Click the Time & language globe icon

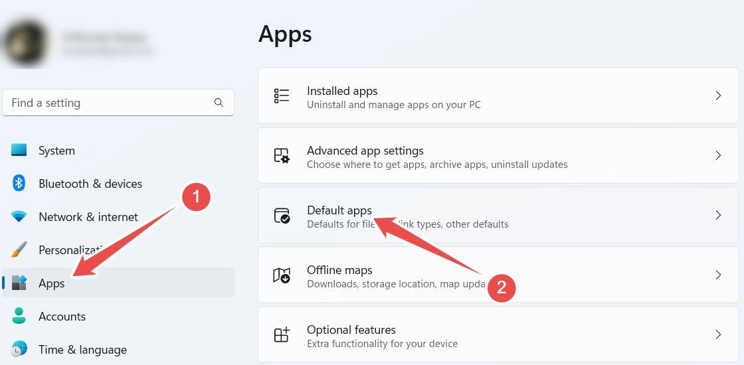click(19, 349)
